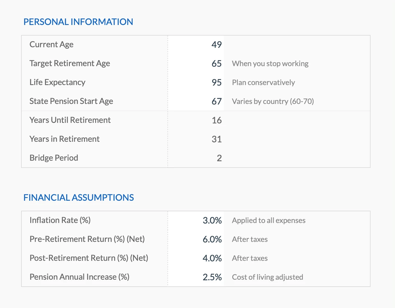The width and height of the screenshot is (395, 308).
Task: Select the Bridge Period value showing 2
Action: tap(219, 158)
